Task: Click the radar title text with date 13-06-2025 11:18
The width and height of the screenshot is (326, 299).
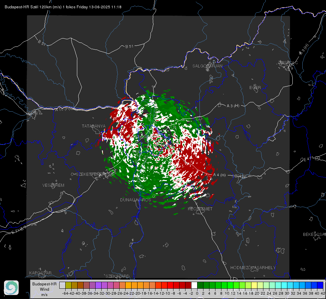Action: coord(63,7)
